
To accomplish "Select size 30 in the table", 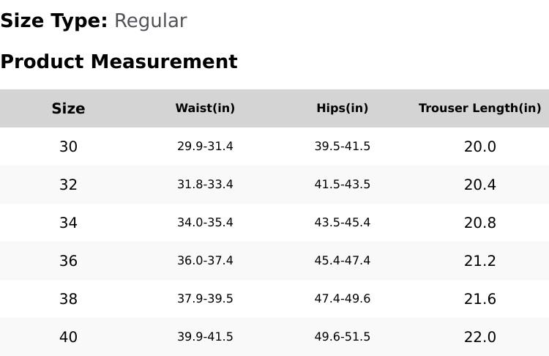I will tap(68, 147).
